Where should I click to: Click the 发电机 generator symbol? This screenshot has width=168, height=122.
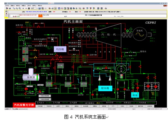tap(140, 34)
